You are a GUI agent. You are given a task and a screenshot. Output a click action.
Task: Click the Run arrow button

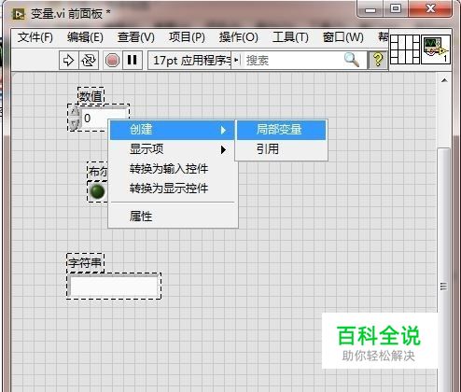point(68,60)
